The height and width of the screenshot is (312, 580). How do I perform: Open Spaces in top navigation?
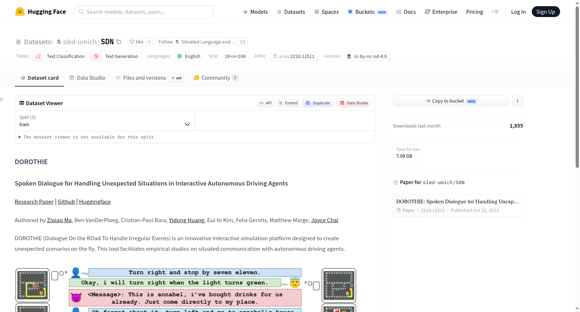coord(327,12)
